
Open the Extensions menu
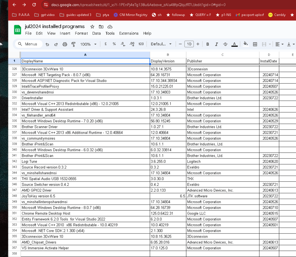pyautogui.click(x=129, y=33)
